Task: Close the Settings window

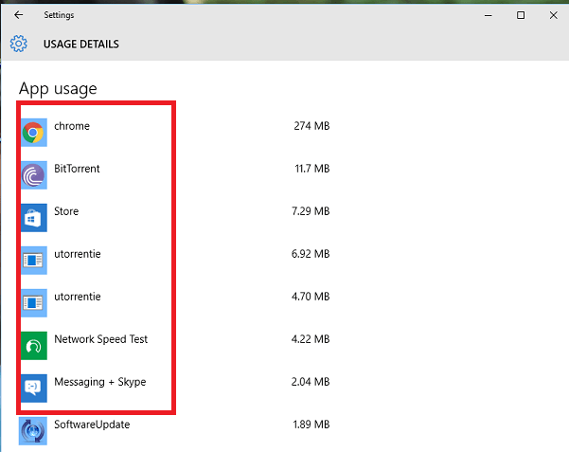Action: [x=554, y=15]
